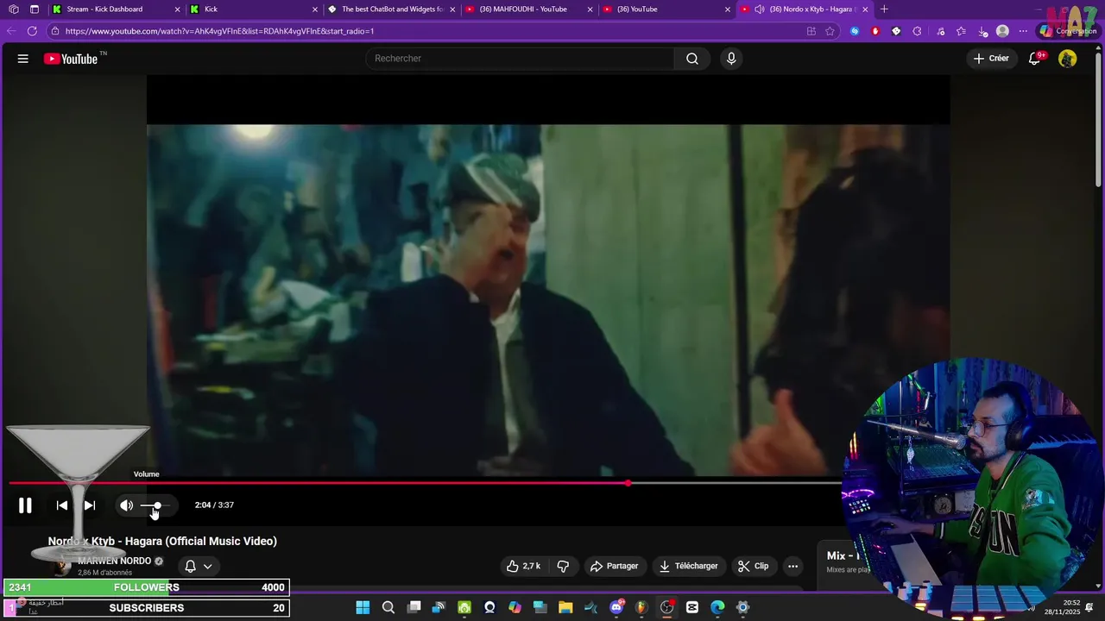This screenshot has width=1105, height=621.
Task: Click the red video progress bar scrubber
Action: tap(628, 483)
